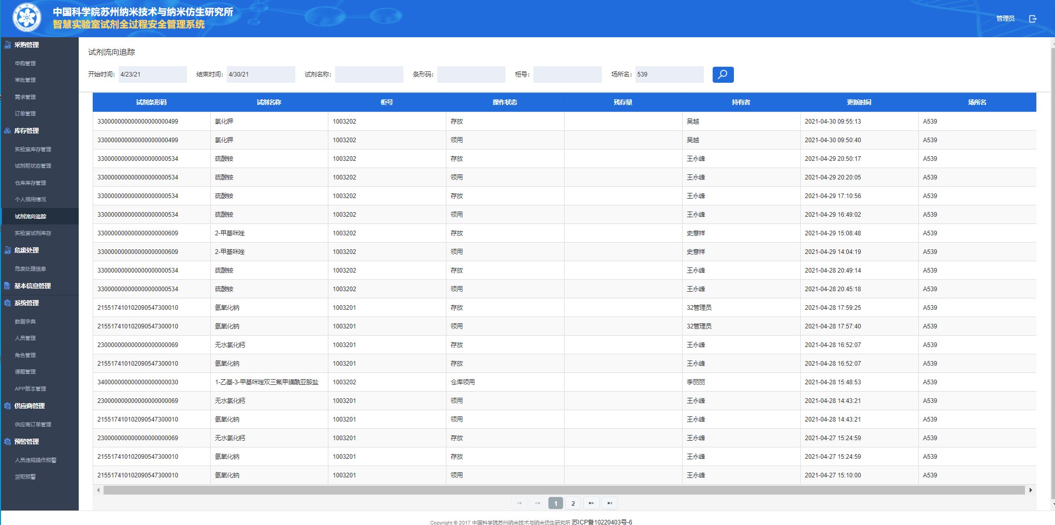This screenshot has width=1055, height=525.
Task: Focus the 柜号 input field
Action: point(568,74)
